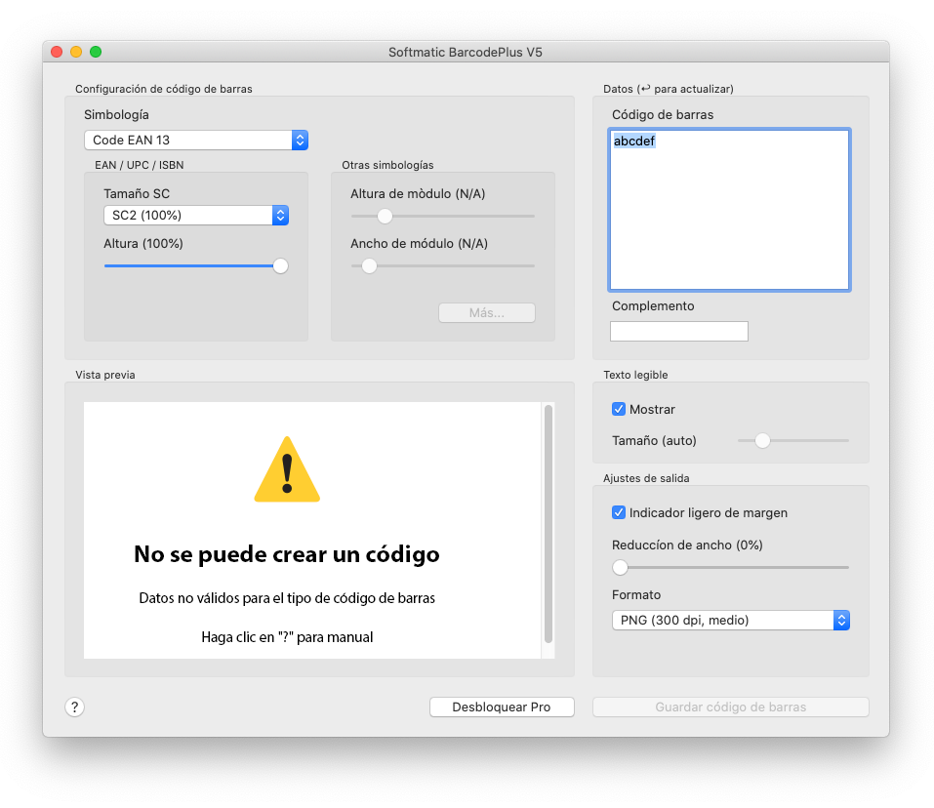Click the green zoom window button

[96, 52]
